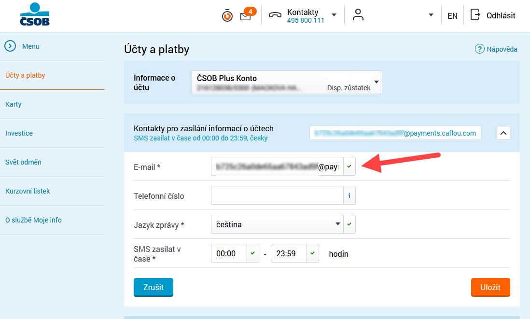Click the orange Uložit button
The height and width of the screenshot is (319, 530).
[x=490, y=287]
